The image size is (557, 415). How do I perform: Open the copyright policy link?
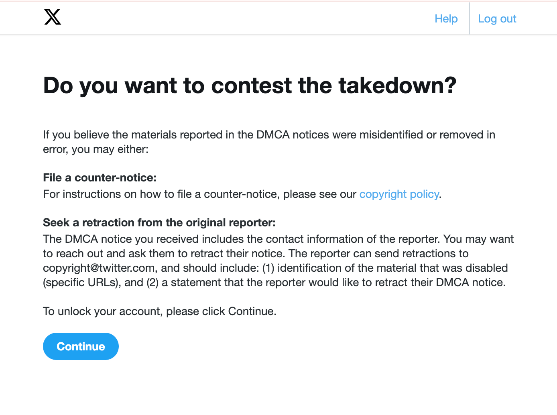[x=399, y=194]
